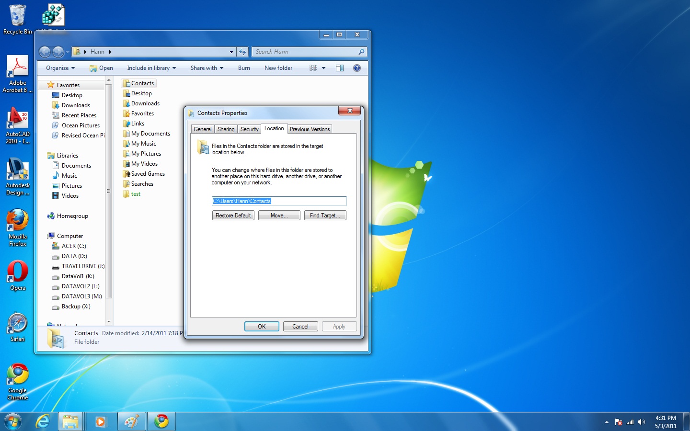Select Windows Explorer taskbar button
Viewport: 690px width, 431px height.
70,421
